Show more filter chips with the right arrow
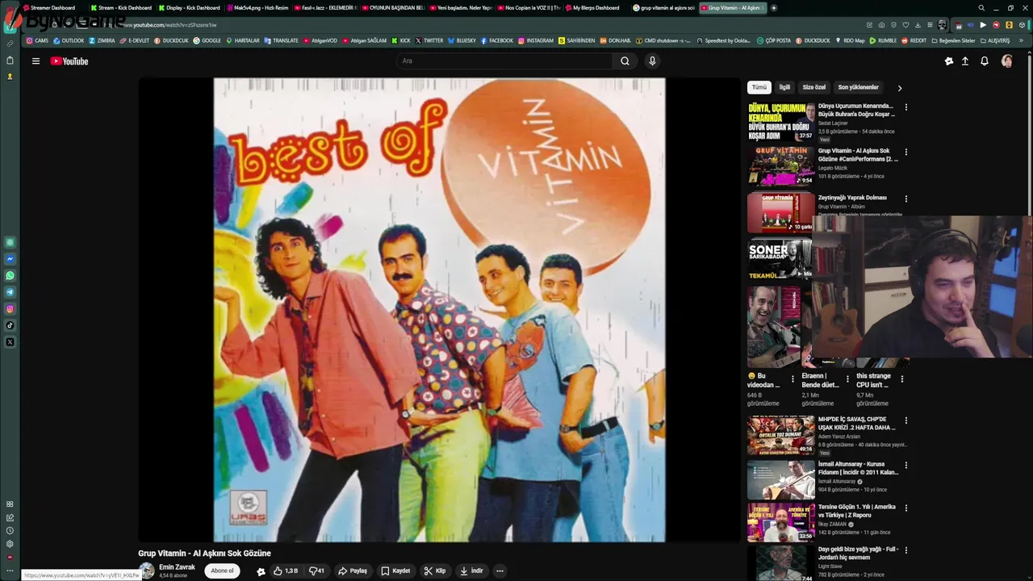Image resolution: width=1033 pixels, height=581 pixels. (x=899, y=88)
